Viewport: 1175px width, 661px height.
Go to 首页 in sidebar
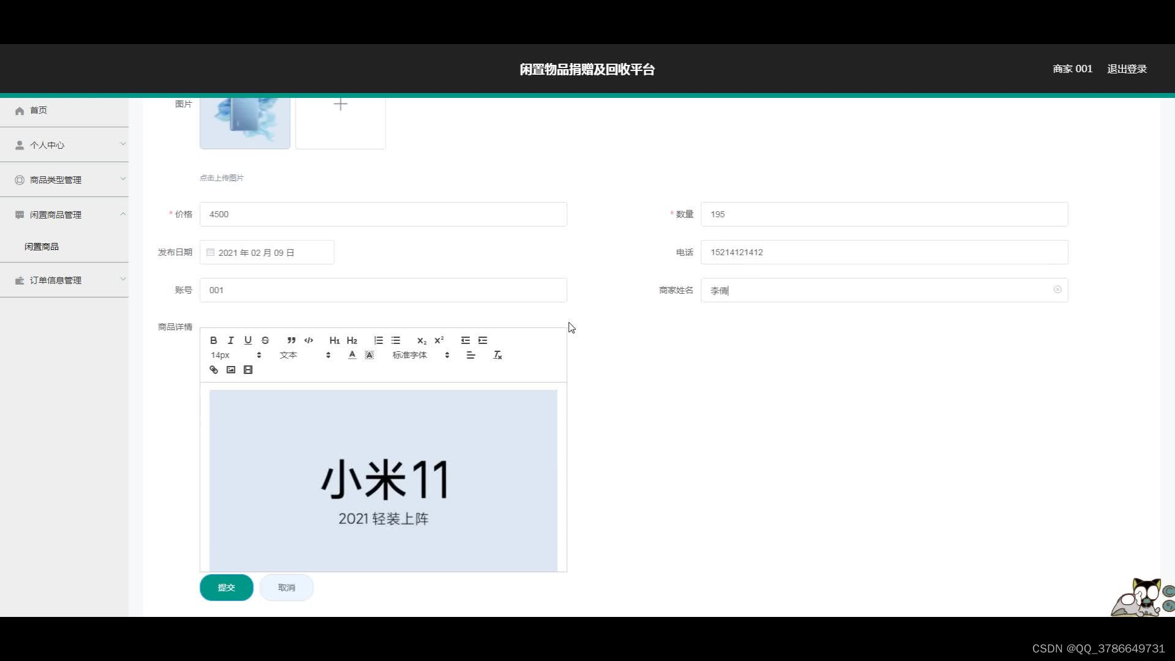pyautogui.click(x=64, y=110)
